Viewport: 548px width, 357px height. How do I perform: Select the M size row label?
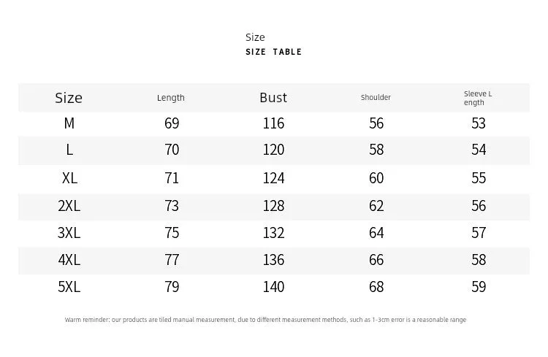click(x=69, y=123)
